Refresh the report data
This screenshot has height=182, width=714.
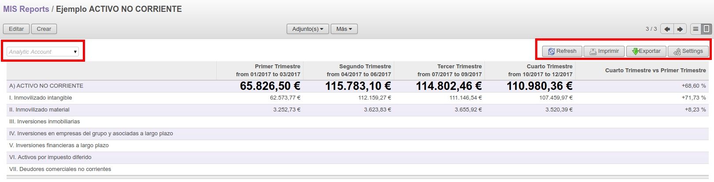click(562, 51)
